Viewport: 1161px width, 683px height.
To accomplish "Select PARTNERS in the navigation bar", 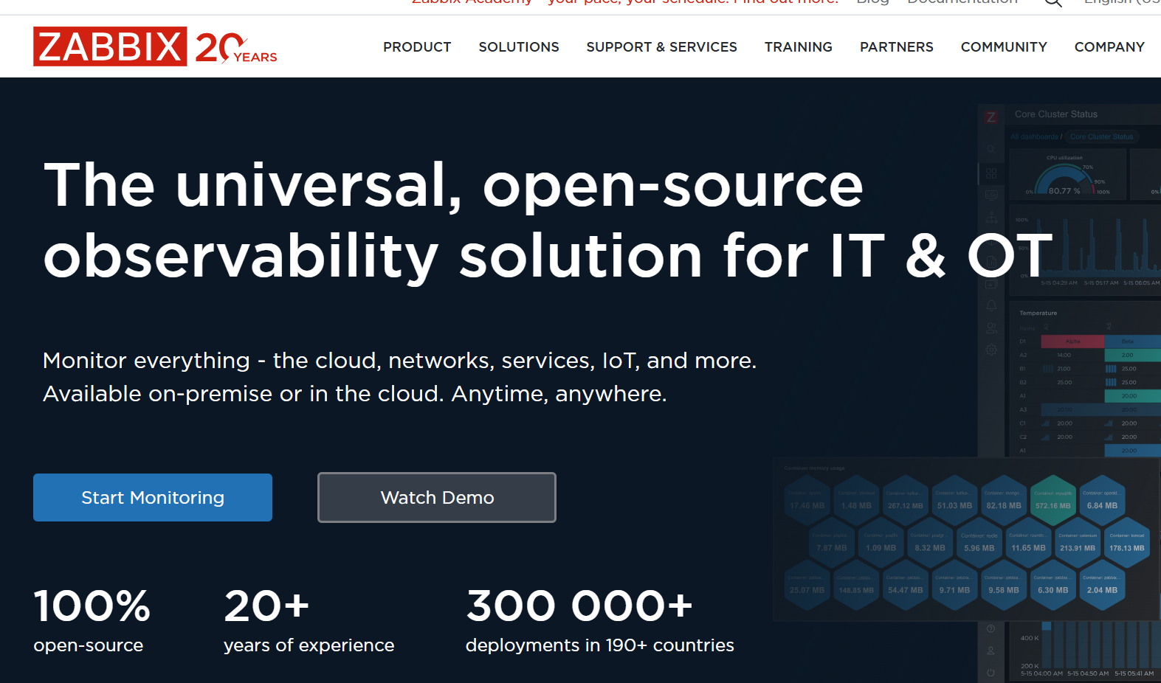I will click(x=896, y=47).
